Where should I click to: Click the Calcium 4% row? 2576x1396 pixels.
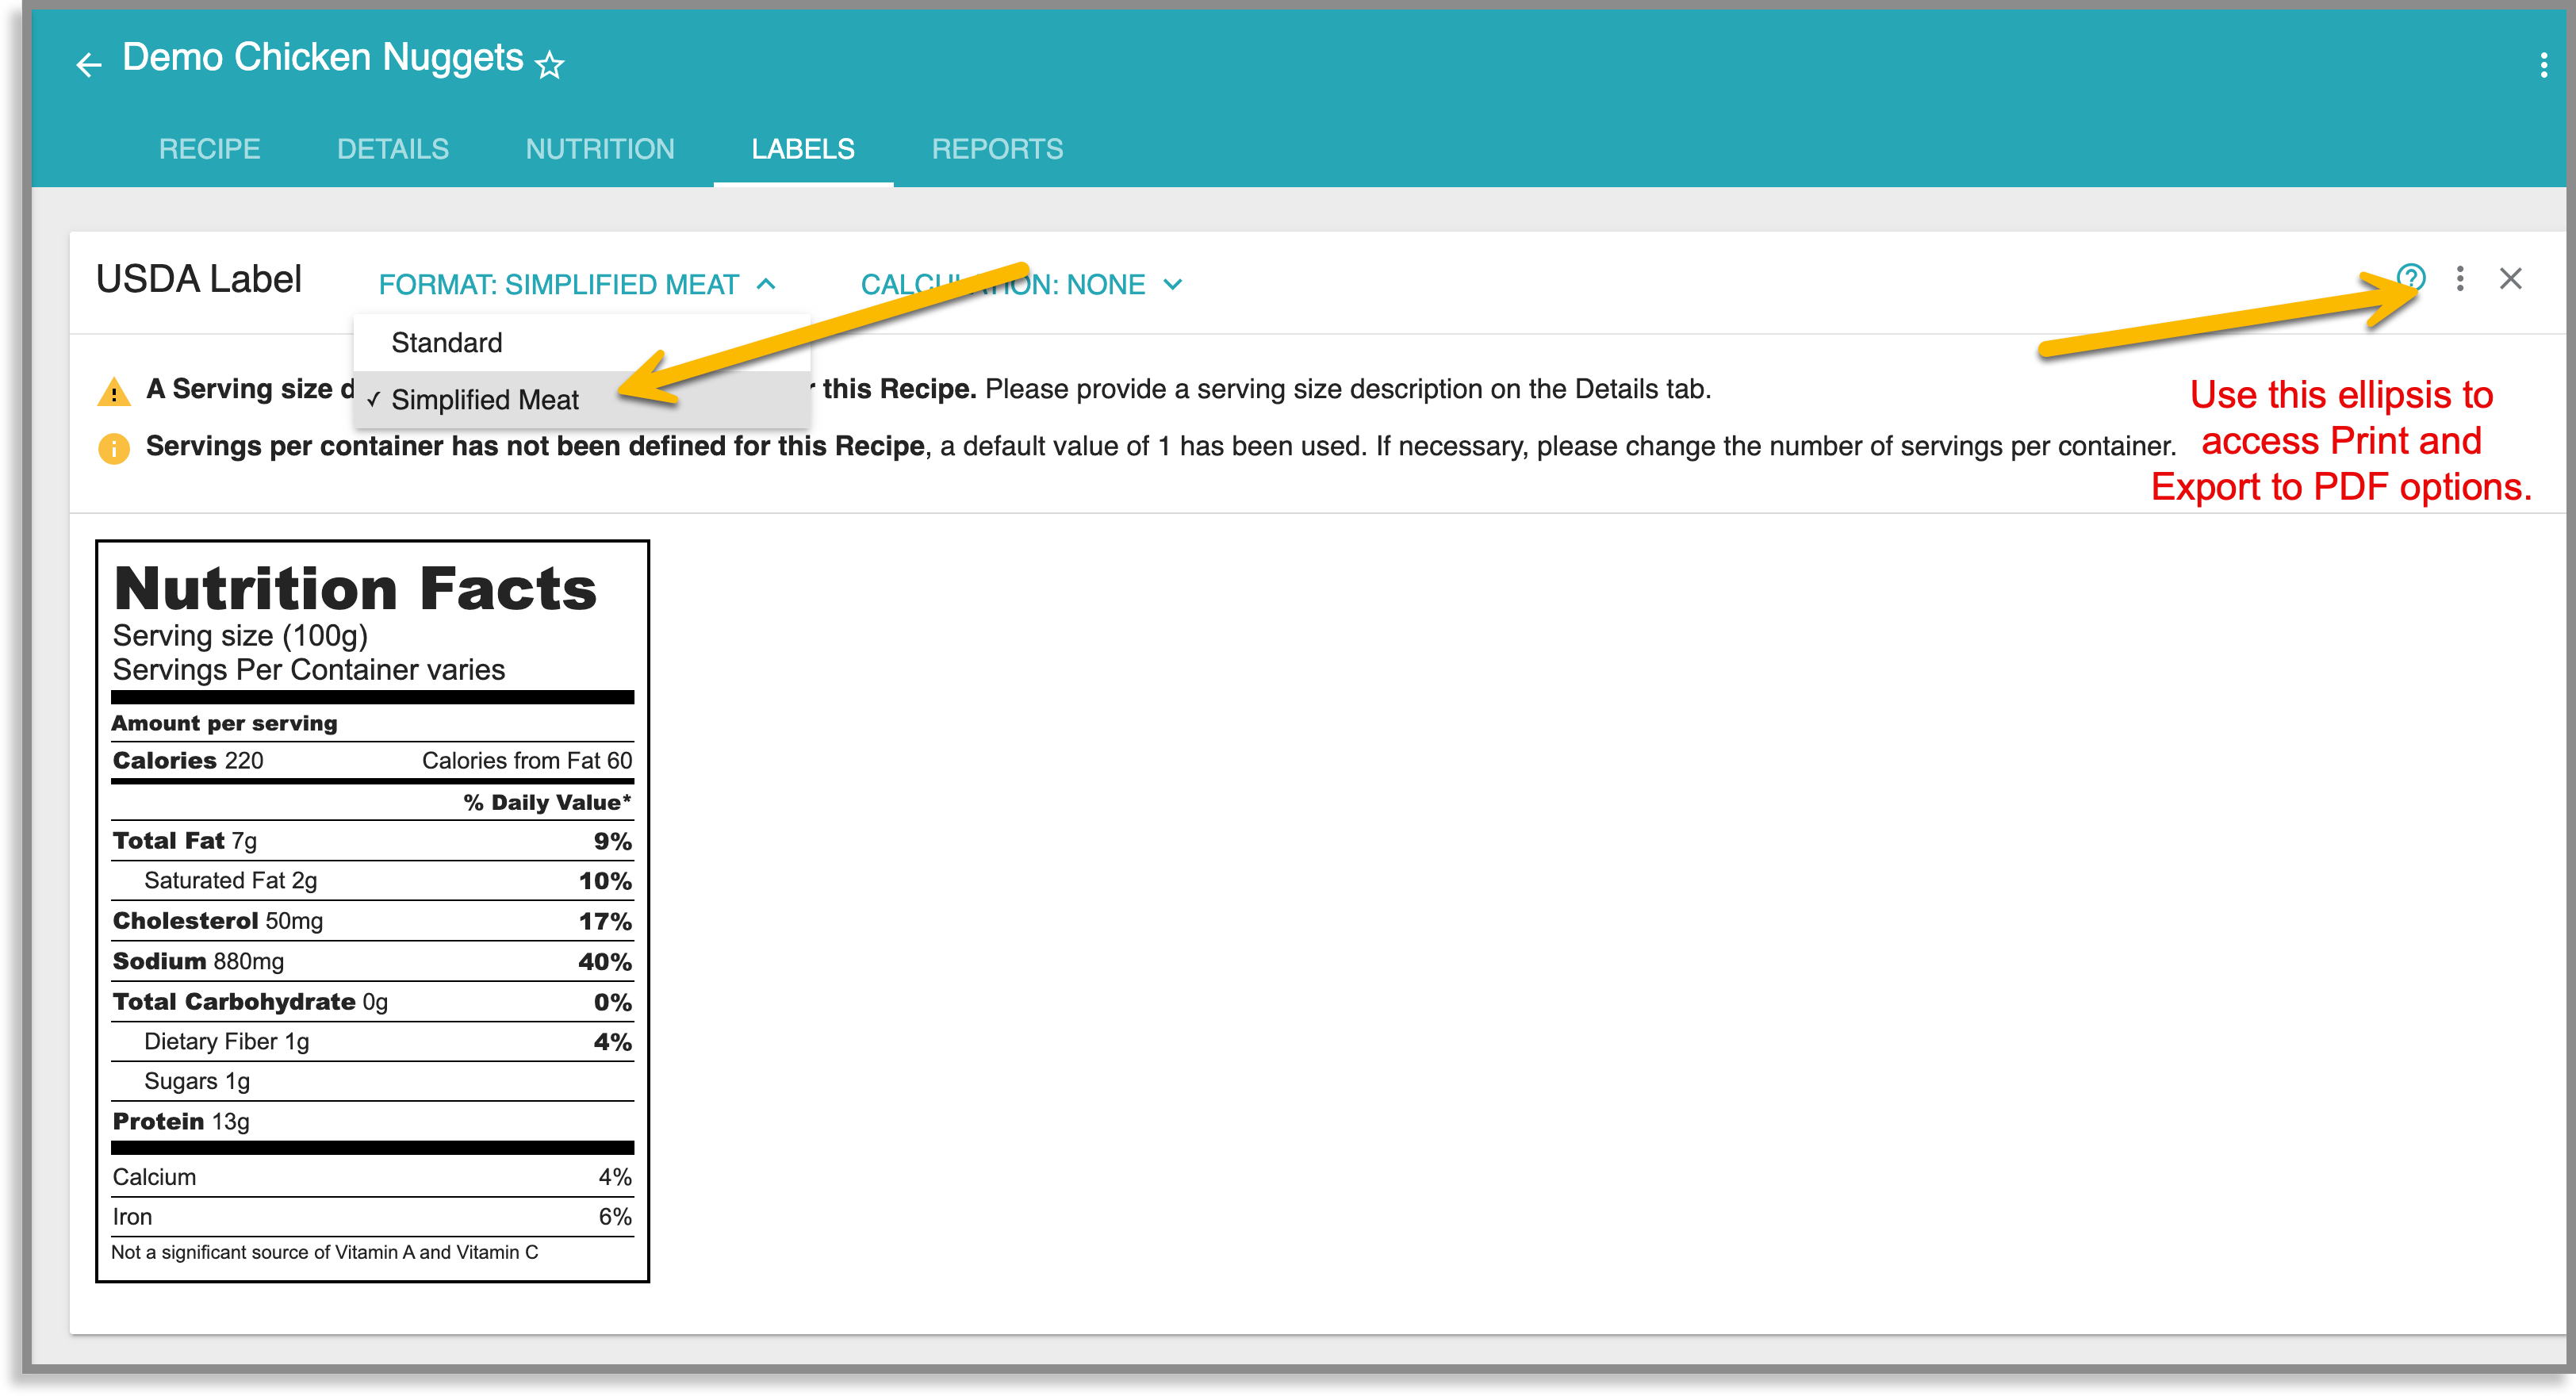point(372,1178)
